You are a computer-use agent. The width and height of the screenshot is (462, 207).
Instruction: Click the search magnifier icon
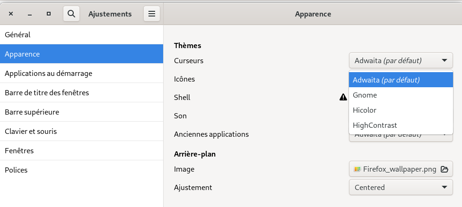tap(71, 14)
